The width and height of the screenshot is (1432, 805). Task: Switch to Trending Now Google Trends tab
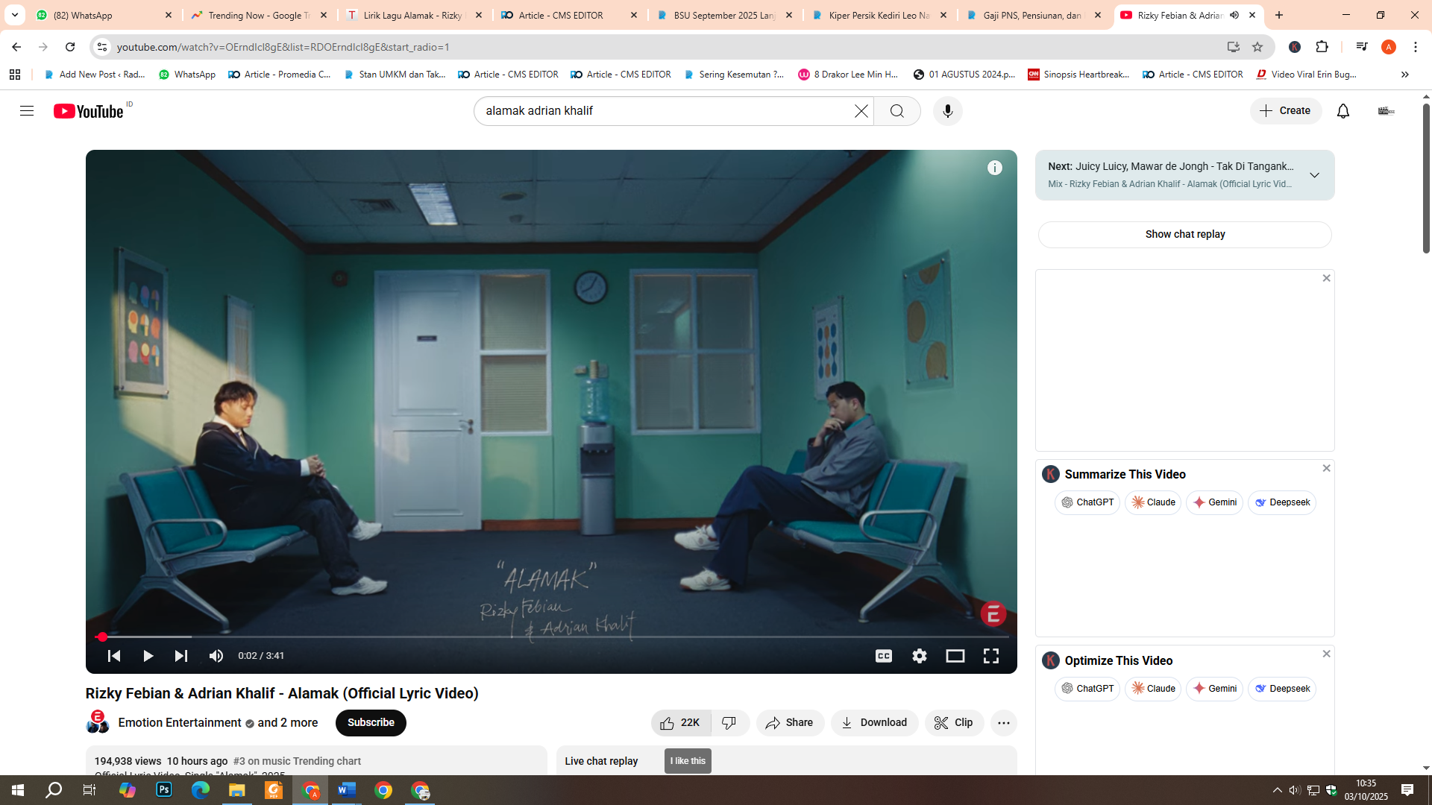(x=260, y=15)
